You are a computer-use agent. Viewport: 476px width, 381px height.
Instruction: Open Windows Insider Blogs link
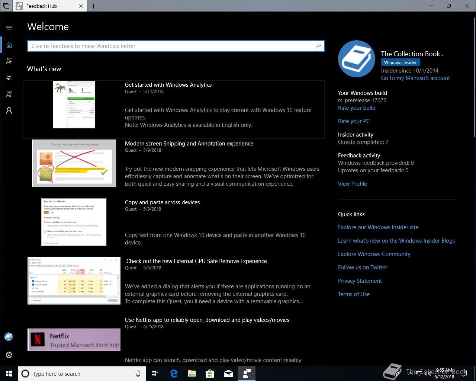[396, 241]
